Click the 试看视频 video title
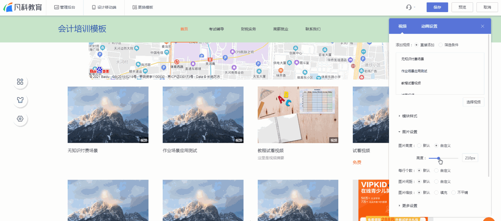 pos(361,150)
